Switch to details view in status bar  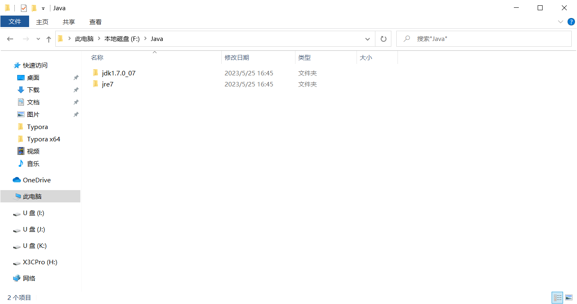coord(558,297)
